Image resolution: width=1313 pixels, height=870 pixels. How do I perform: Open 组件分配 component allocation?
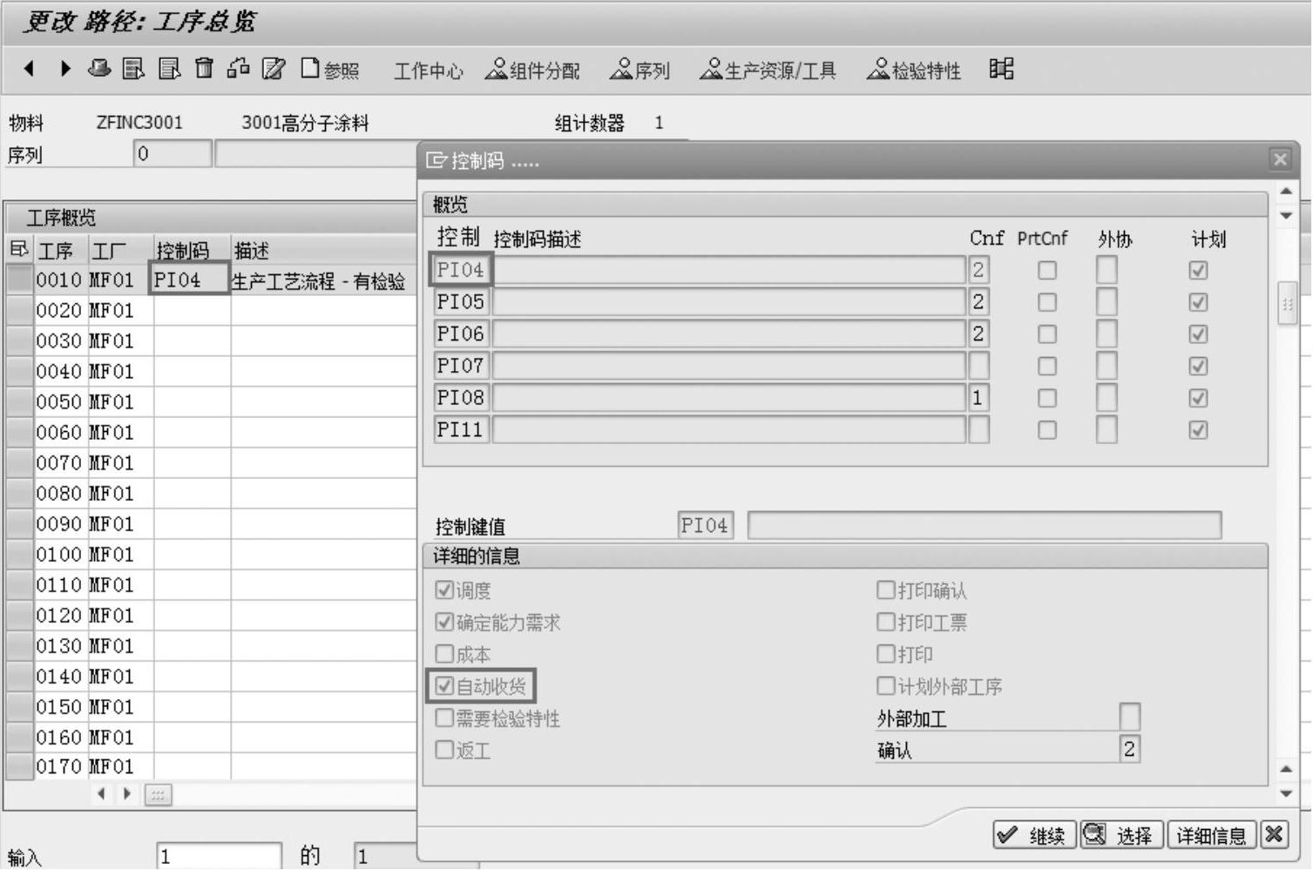point(532,70)
